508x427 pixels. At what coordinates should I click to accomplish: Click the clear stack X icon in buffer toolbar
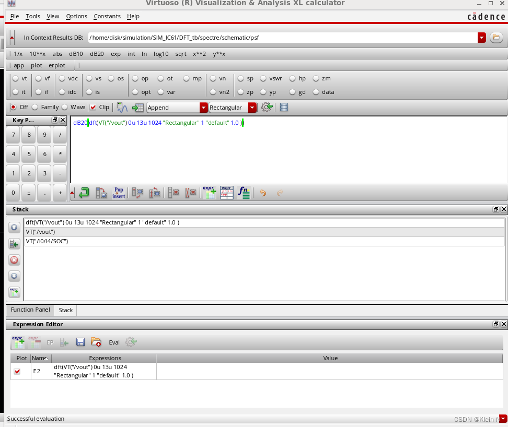coord(190,193)
